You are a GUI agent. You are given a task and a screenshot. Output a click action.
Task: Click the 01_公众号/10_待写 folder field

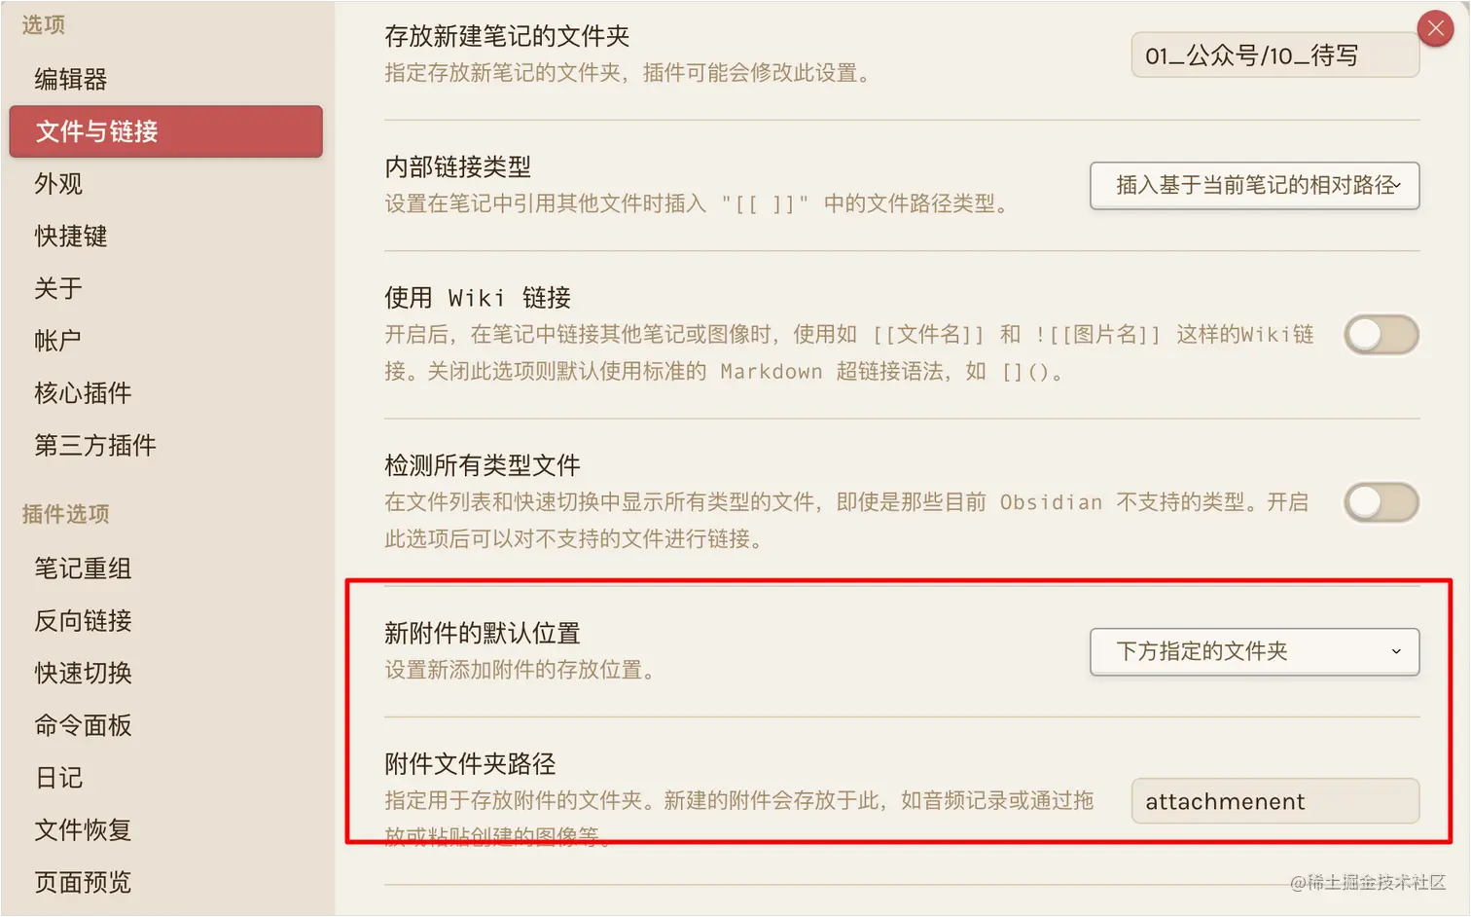(1275, 55)
